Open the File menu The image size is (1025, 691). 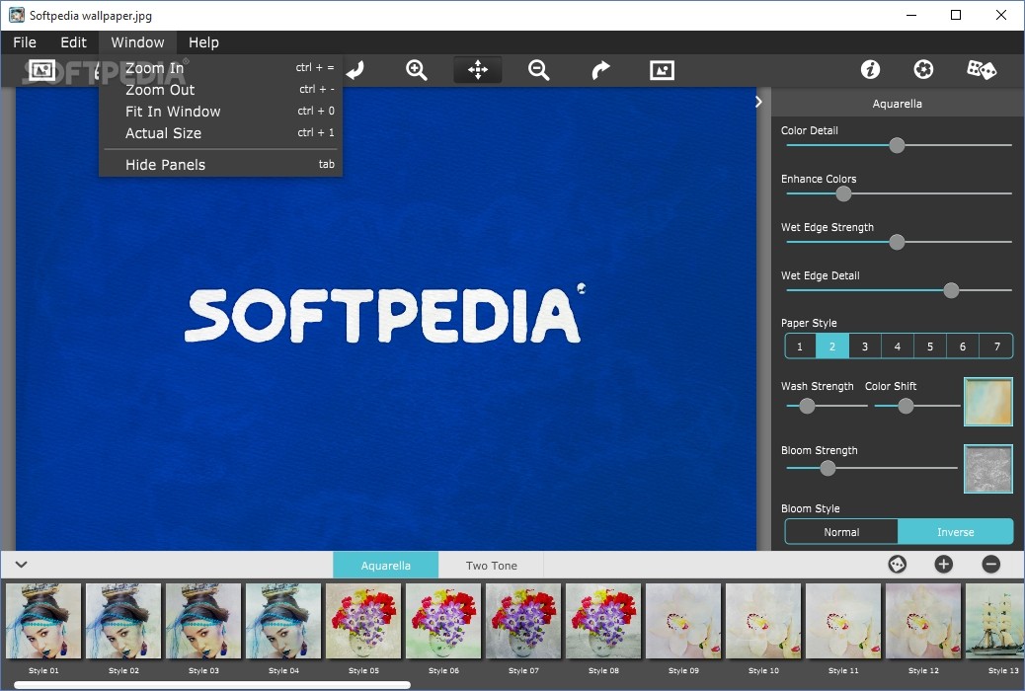25,42
